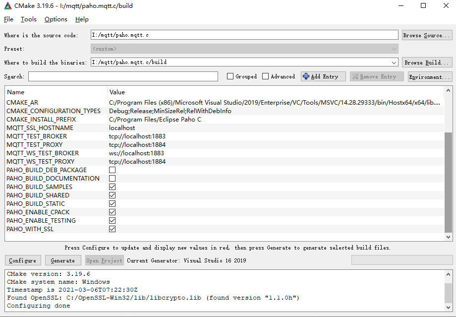Click the CMake version log line
This screenshot has width=456, height=317.
tap(48, 274)
